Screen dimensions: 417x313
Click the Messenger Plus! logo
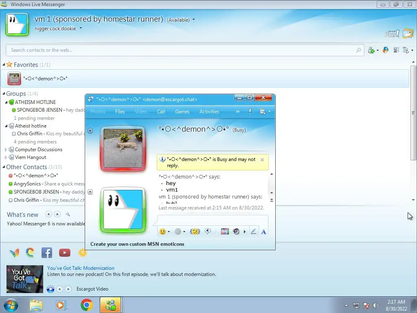392,34
